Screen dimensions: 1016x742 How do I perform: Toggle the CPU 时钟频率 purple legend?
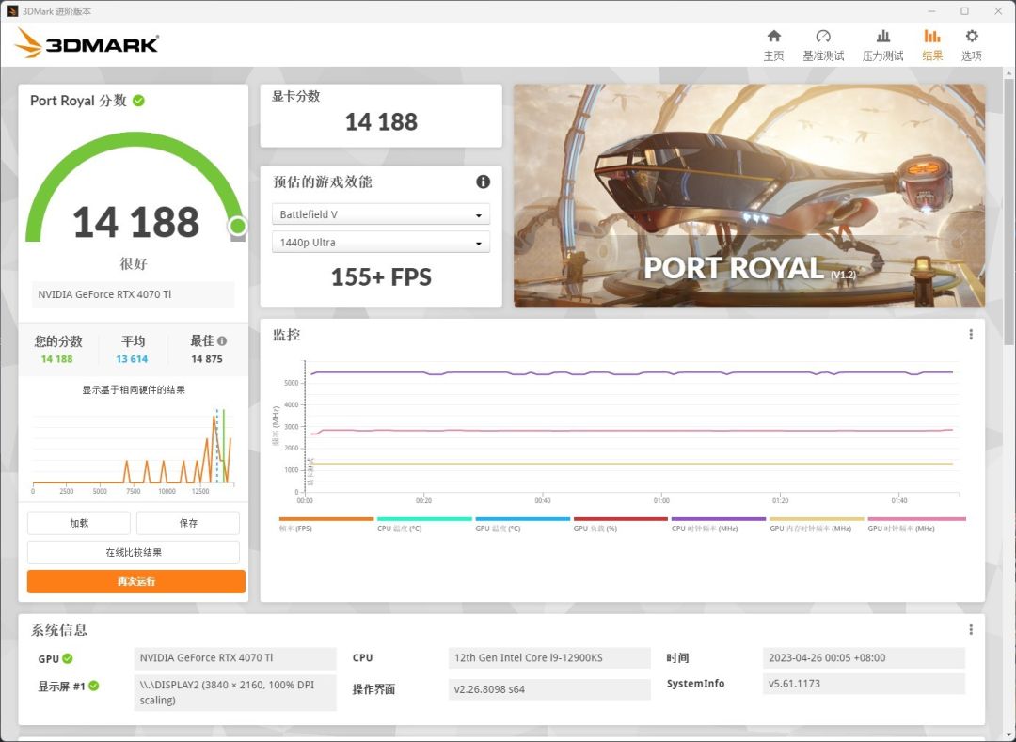(x=719, y=524)
